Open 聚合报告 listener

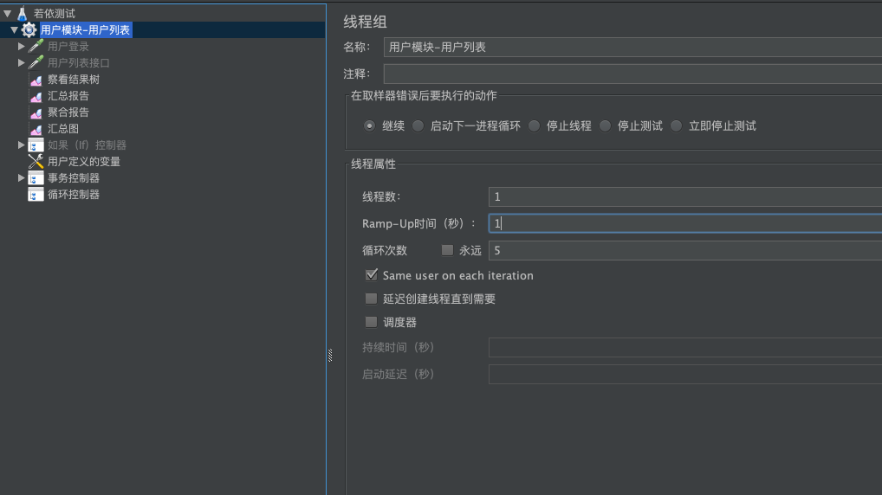pyautogui.click(x=68, y=112)
